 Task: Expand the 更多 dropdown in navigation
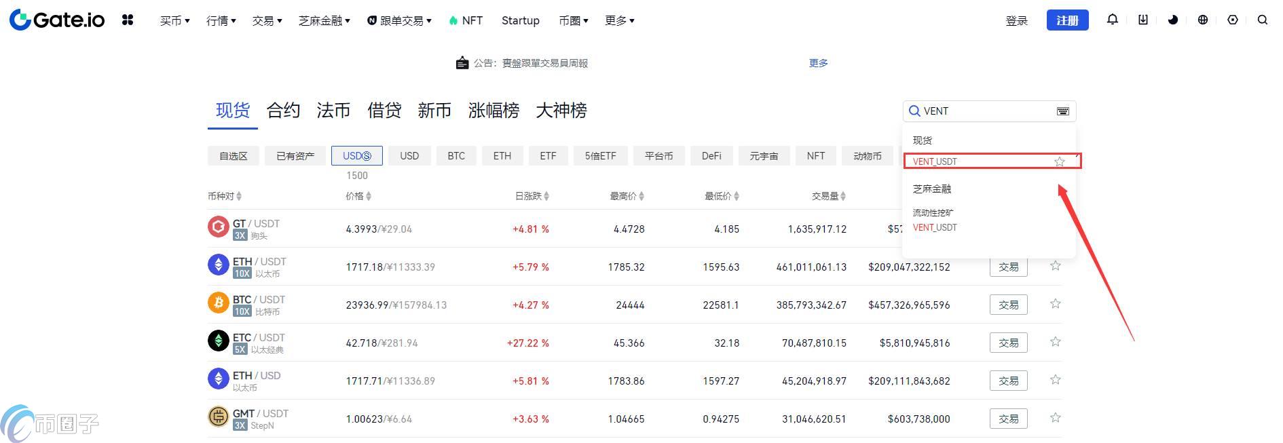click(619, 20)
